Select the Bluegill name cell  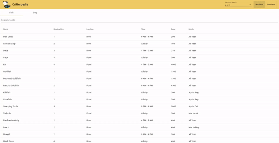click(x=7, y=134)
